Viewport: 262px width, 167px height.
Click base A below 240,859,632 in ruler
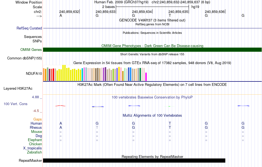point(61,15)
